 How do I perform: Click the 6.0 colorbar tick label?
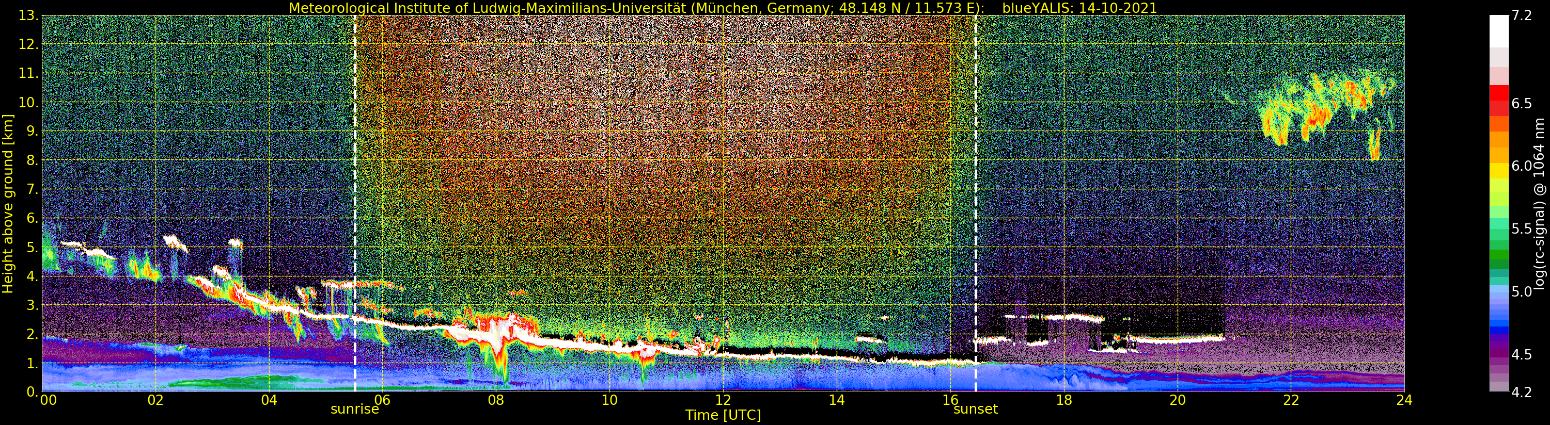(1522, 167)
